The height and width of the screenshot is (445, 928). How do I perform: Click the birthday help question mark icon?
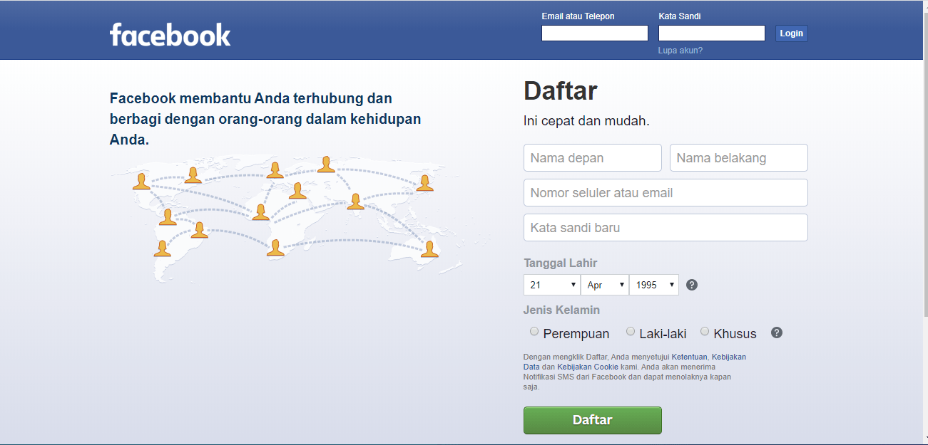coord(691,285)
